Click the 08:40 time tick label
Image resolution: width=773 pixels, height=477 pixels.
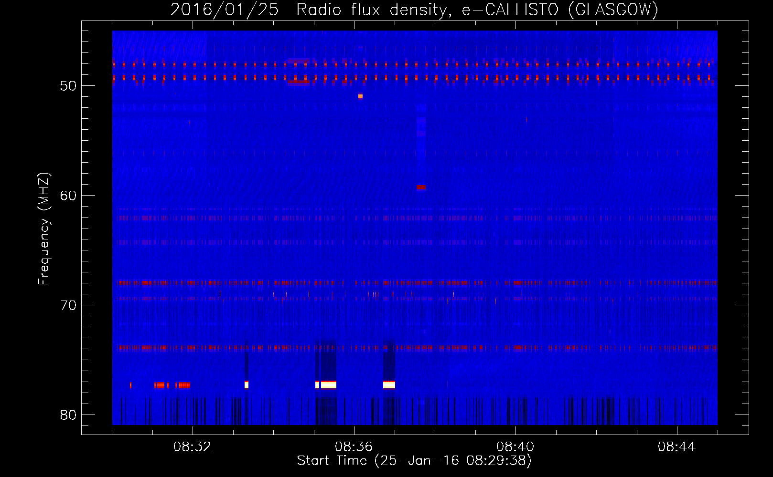[515, 447]
